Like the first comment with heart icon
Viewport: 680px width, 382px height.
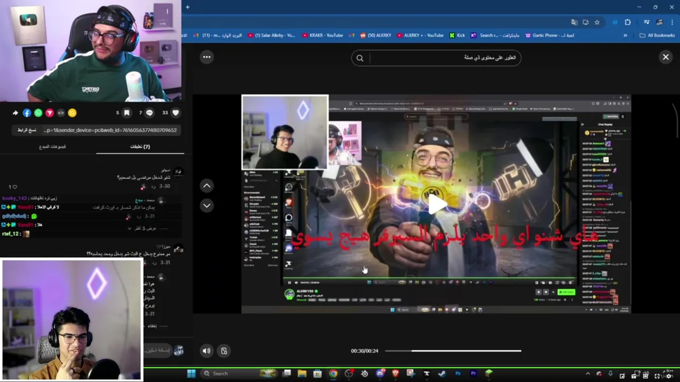(x=14, y=187)
